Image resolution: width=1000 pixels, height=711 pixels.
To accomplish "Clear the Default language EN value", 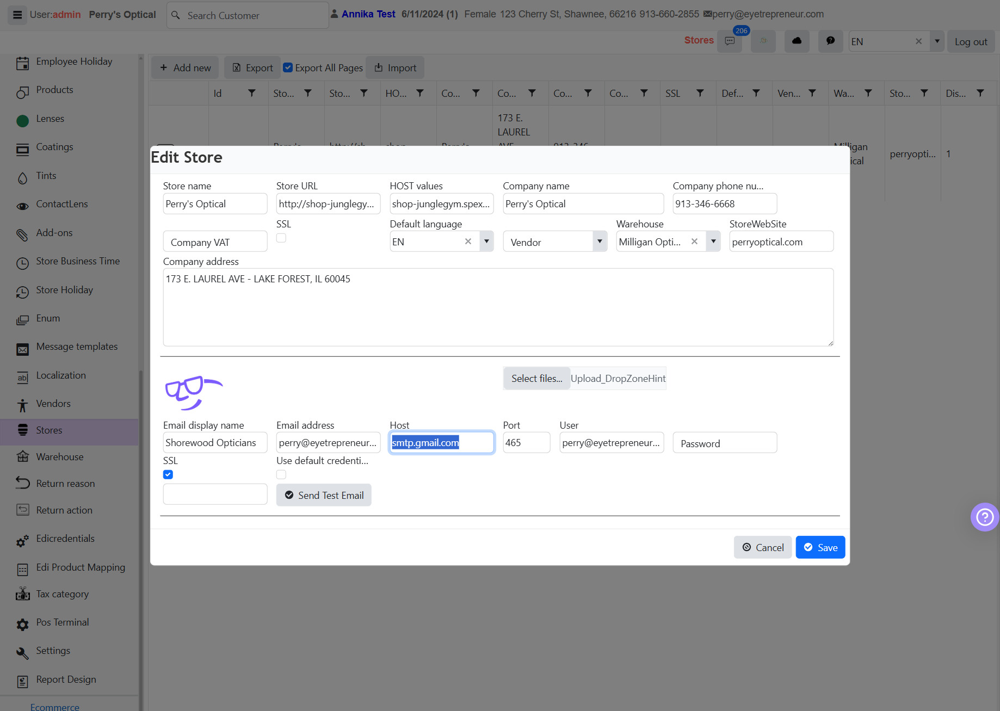I will coord(468,242).
